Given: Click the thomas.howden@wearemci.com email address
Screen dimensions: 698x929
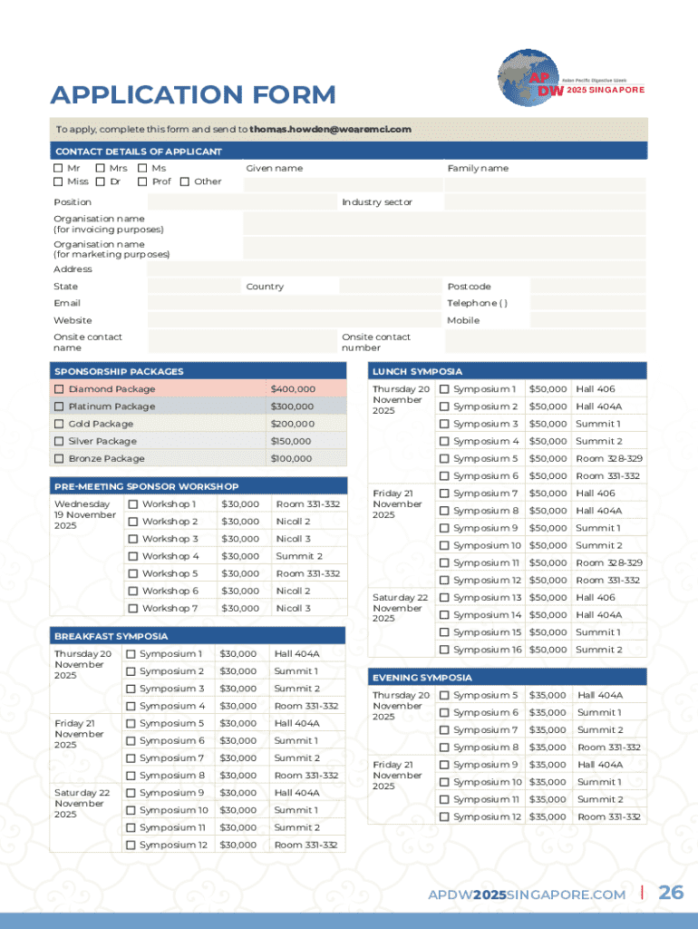Looking at the screenshot, I should [330, 129].
